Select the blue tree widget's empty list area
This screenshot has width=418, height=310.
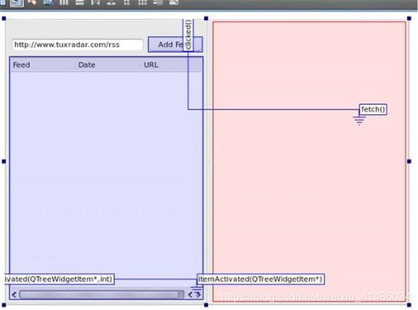pos(106,173)
